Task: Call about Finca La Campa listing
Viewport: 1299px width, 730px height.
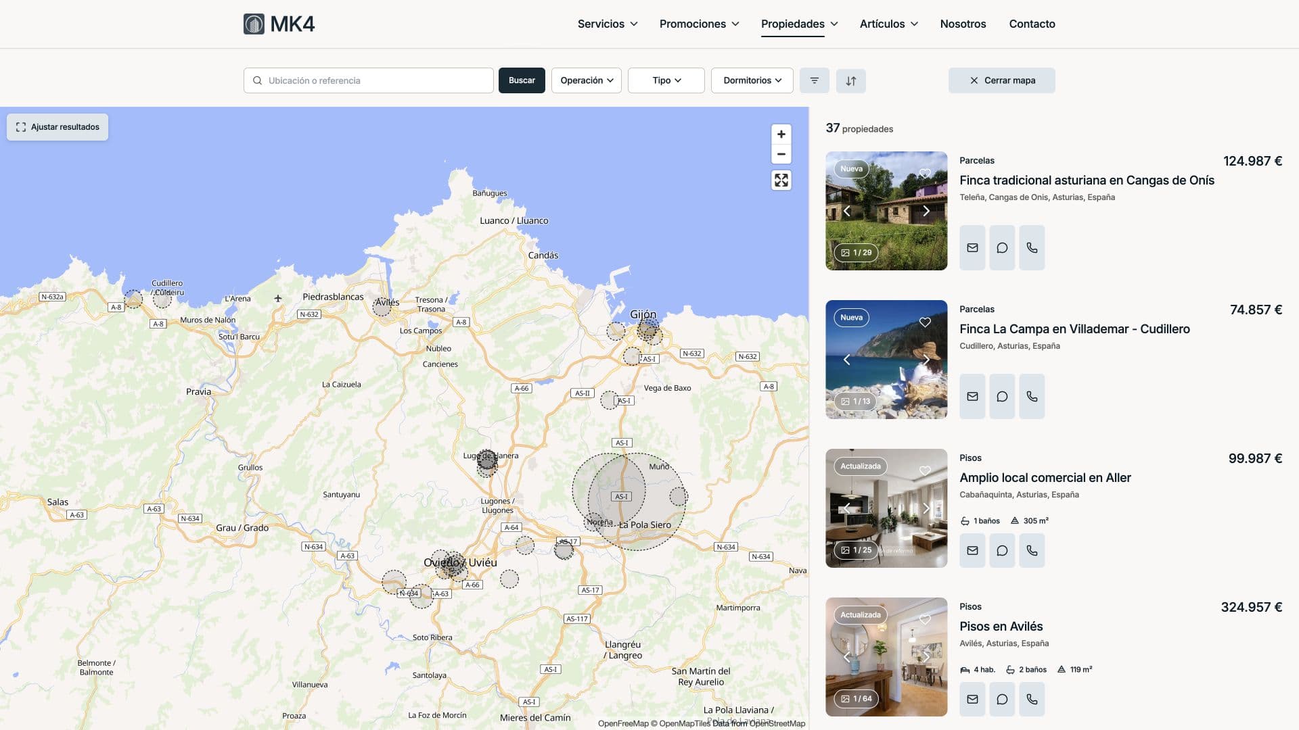Action: (x=1032, y=396)
